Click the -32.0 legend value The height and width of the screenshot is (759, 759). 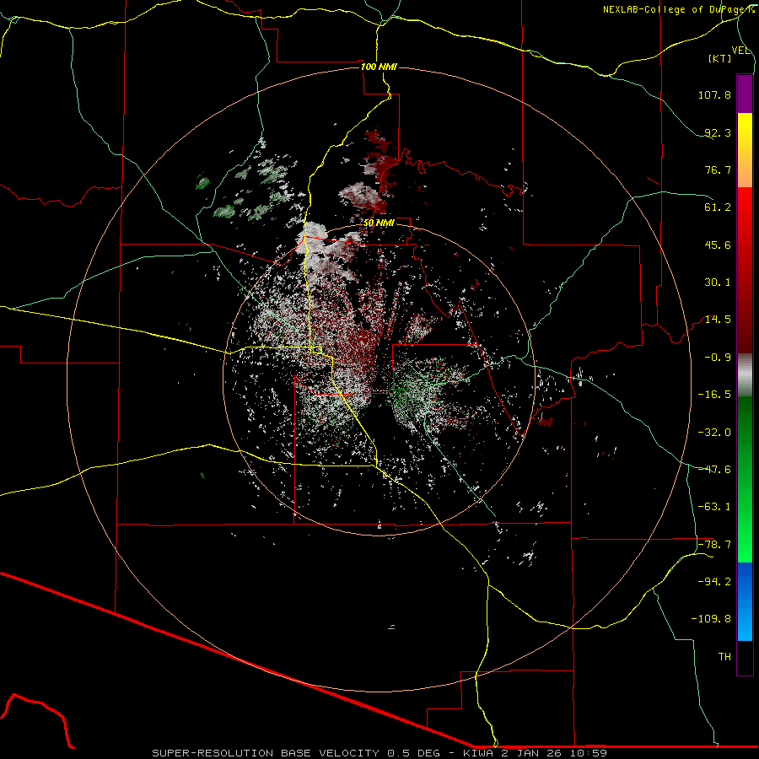(714, 433)
